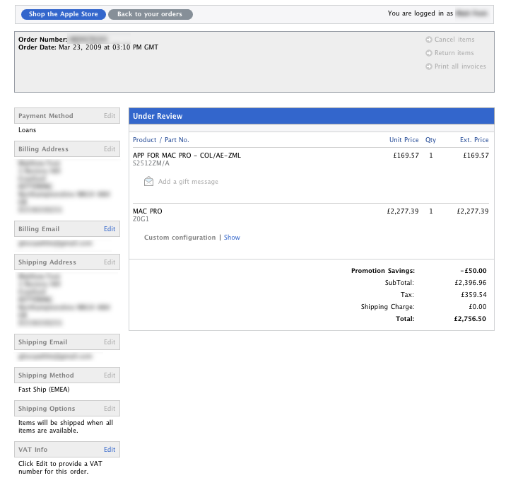Click the Order Date text
The height and width of the screenshot is (490, 506).
tap(88, 47)
